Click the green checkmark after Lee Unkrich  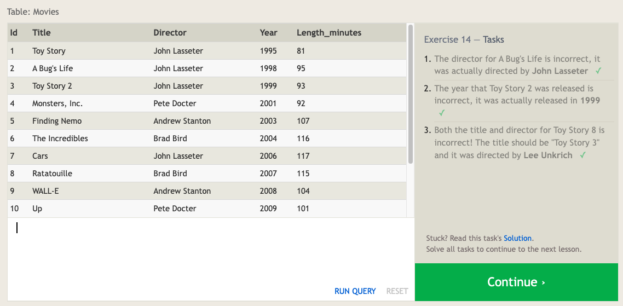pyautogui.click(x=582, y=155)
